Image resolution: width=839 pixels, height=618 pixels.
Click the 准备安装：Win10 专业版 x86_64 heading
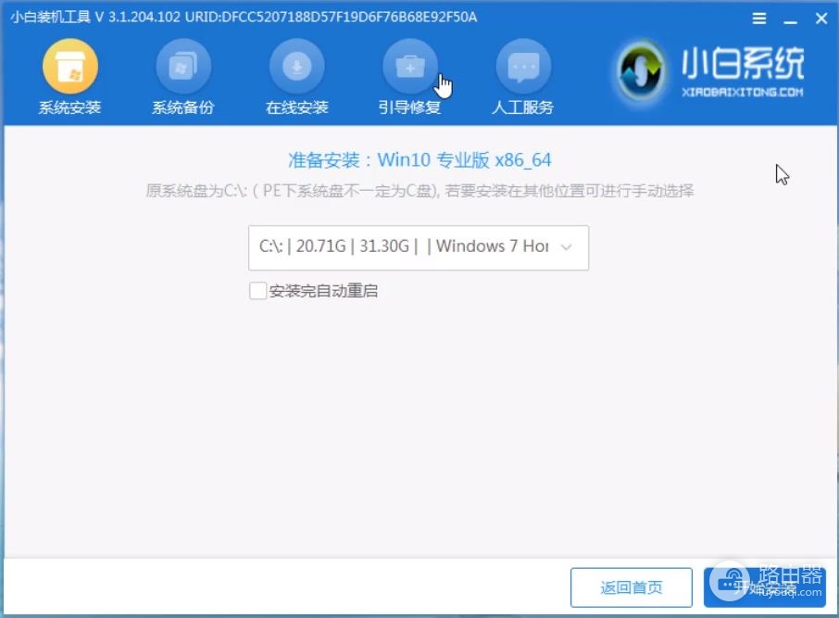click(419, 160)
